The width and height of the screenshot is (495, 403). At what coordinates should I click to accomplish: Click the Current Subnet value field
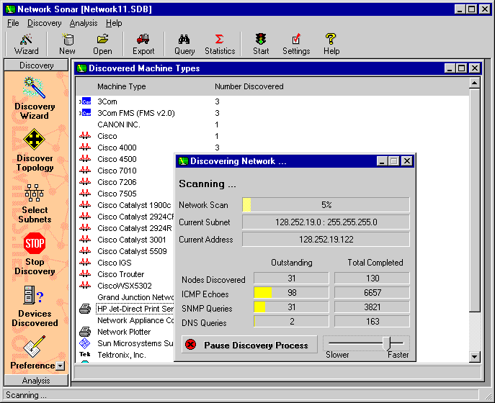pyautogui.click(x=326, y=222)
